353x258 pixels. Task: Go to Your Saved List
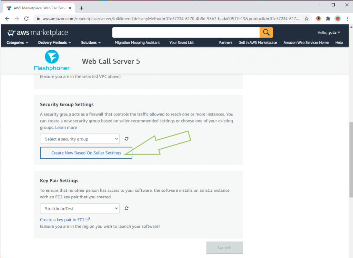(x=181, y=42)
